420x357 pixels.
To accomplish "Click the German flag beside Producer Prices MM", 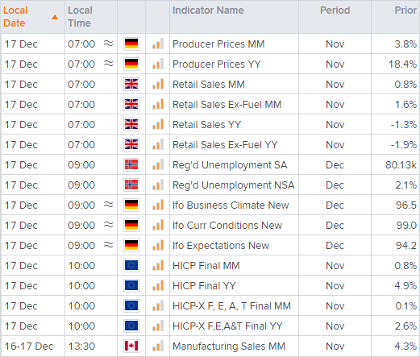I will (x=131, y=44).
